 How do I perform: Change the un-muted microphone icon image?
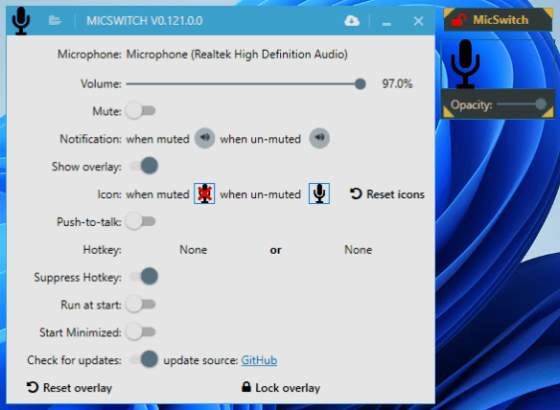click(x=319, y=194)
